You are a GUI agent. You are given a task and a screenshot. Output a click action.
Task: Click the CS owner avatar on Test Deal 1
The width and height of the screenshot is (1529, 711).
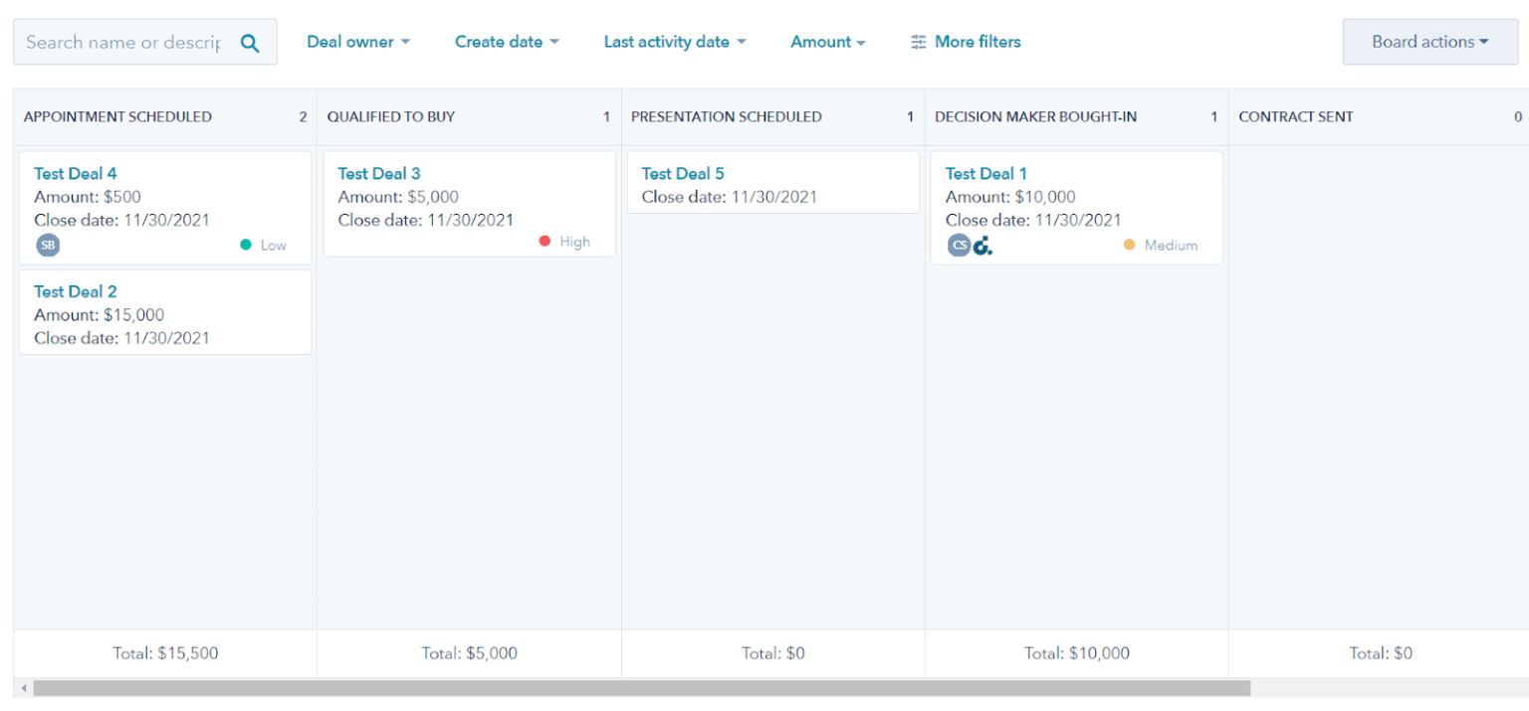point(959,245)
